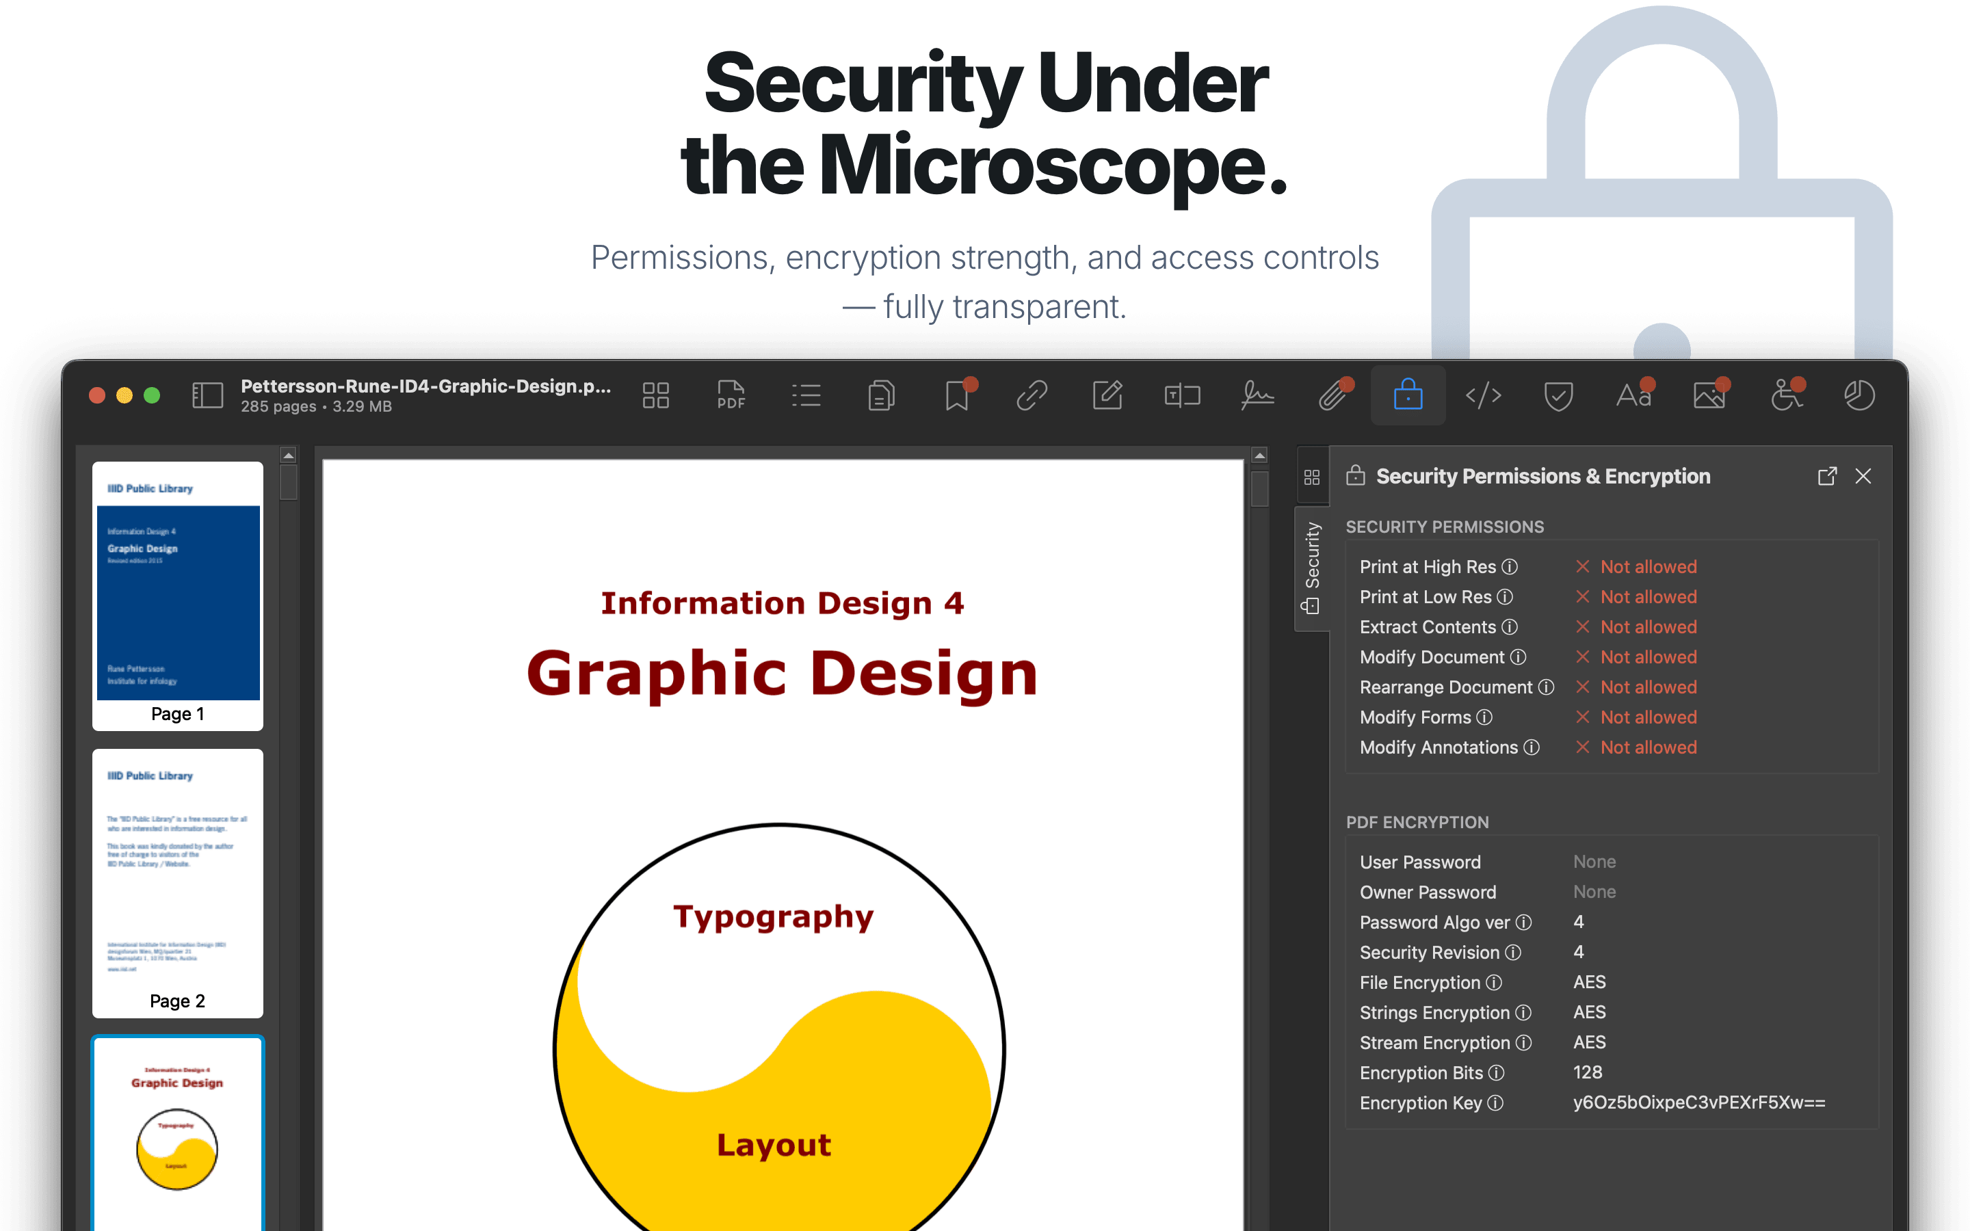The height and width of the screenshot is (1231, 1970).
Task: Select the security lock toolbar icon
Action: [1408, 396]
